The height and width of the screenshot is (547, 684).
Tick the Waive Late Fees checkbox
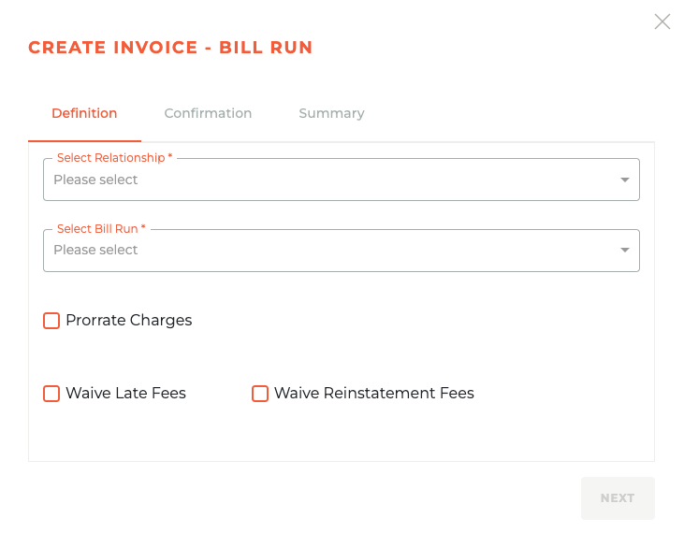click(x=51, y=393)
